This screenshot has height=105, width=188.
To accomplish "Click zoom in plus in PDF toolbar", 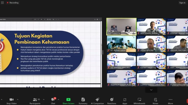I will coord(44,19).
